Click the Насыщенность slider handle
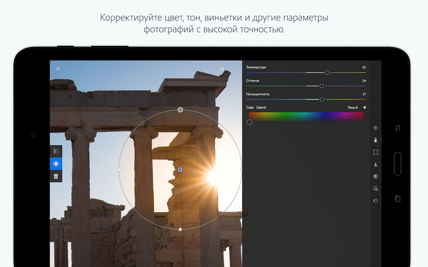The image size is (428, 267). point(322,99)
